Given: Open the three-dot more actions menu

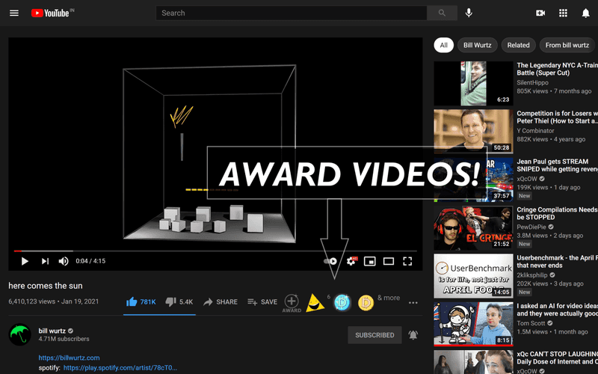Looking at the screenshot, I should click(413, 302).
